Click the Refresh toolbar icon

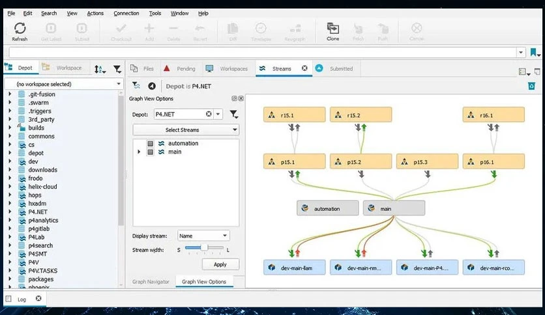20,29
